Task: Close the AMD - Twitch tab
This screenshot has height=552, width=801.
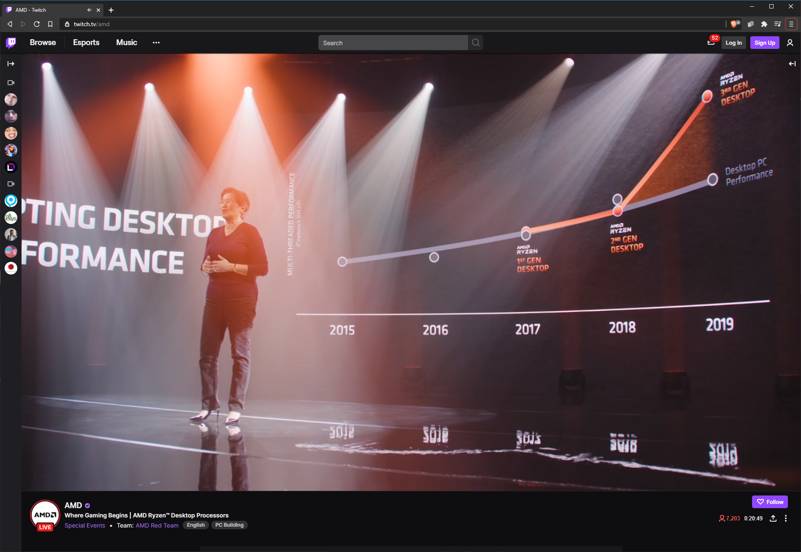Action: tap(98, 10)
